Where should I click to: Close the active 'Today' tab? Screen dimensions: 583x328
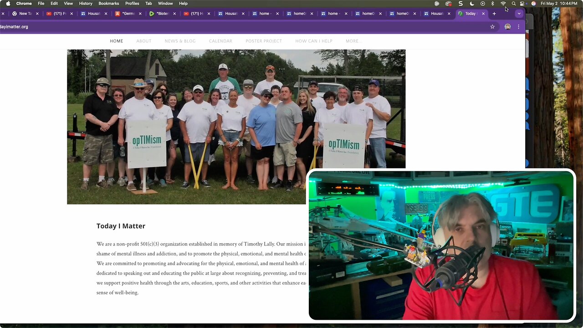pos(483,14)
